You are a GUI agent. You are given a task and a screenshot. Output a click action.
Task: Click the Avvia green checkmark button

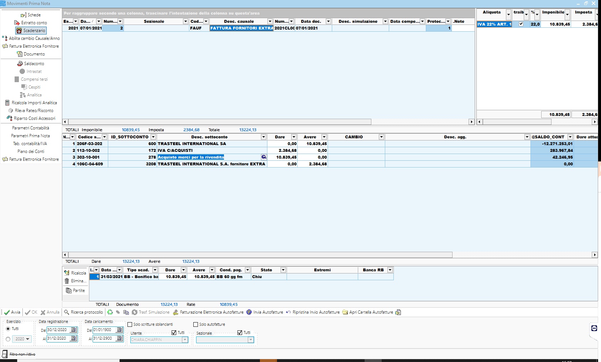coord(12,312)
